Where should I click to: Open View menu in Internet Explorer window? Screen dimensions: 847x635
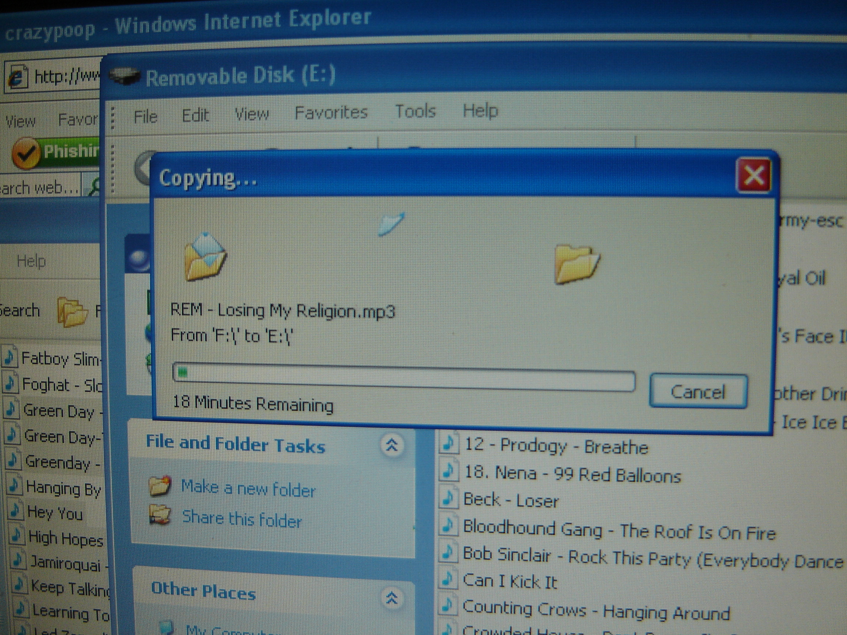tap(20, 121)
